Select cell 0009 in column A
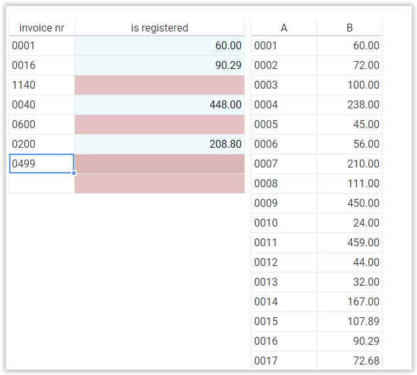Screen dimensions: 417x375 click(x=284, y=203)
